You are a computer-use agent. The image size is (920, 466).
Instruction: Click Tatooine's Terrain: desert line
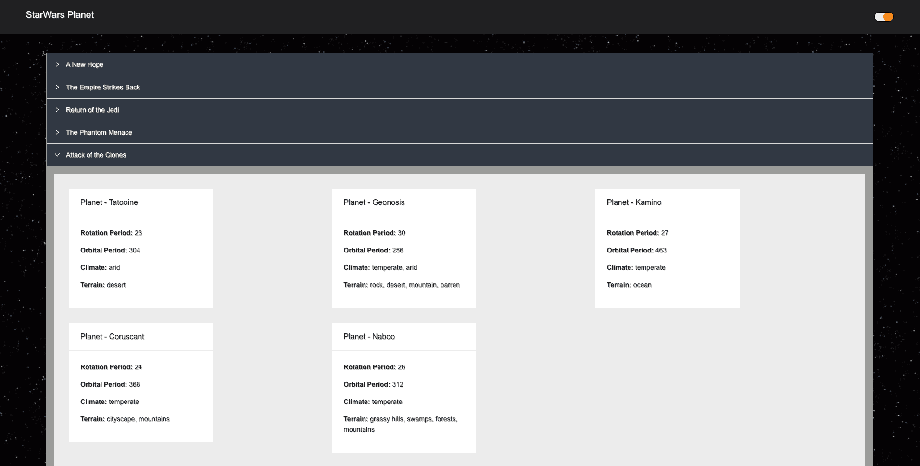pyautogui.click(x=103, y=285)
